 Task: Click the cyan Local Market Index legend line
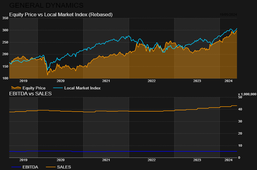click(x=58, y=88)
